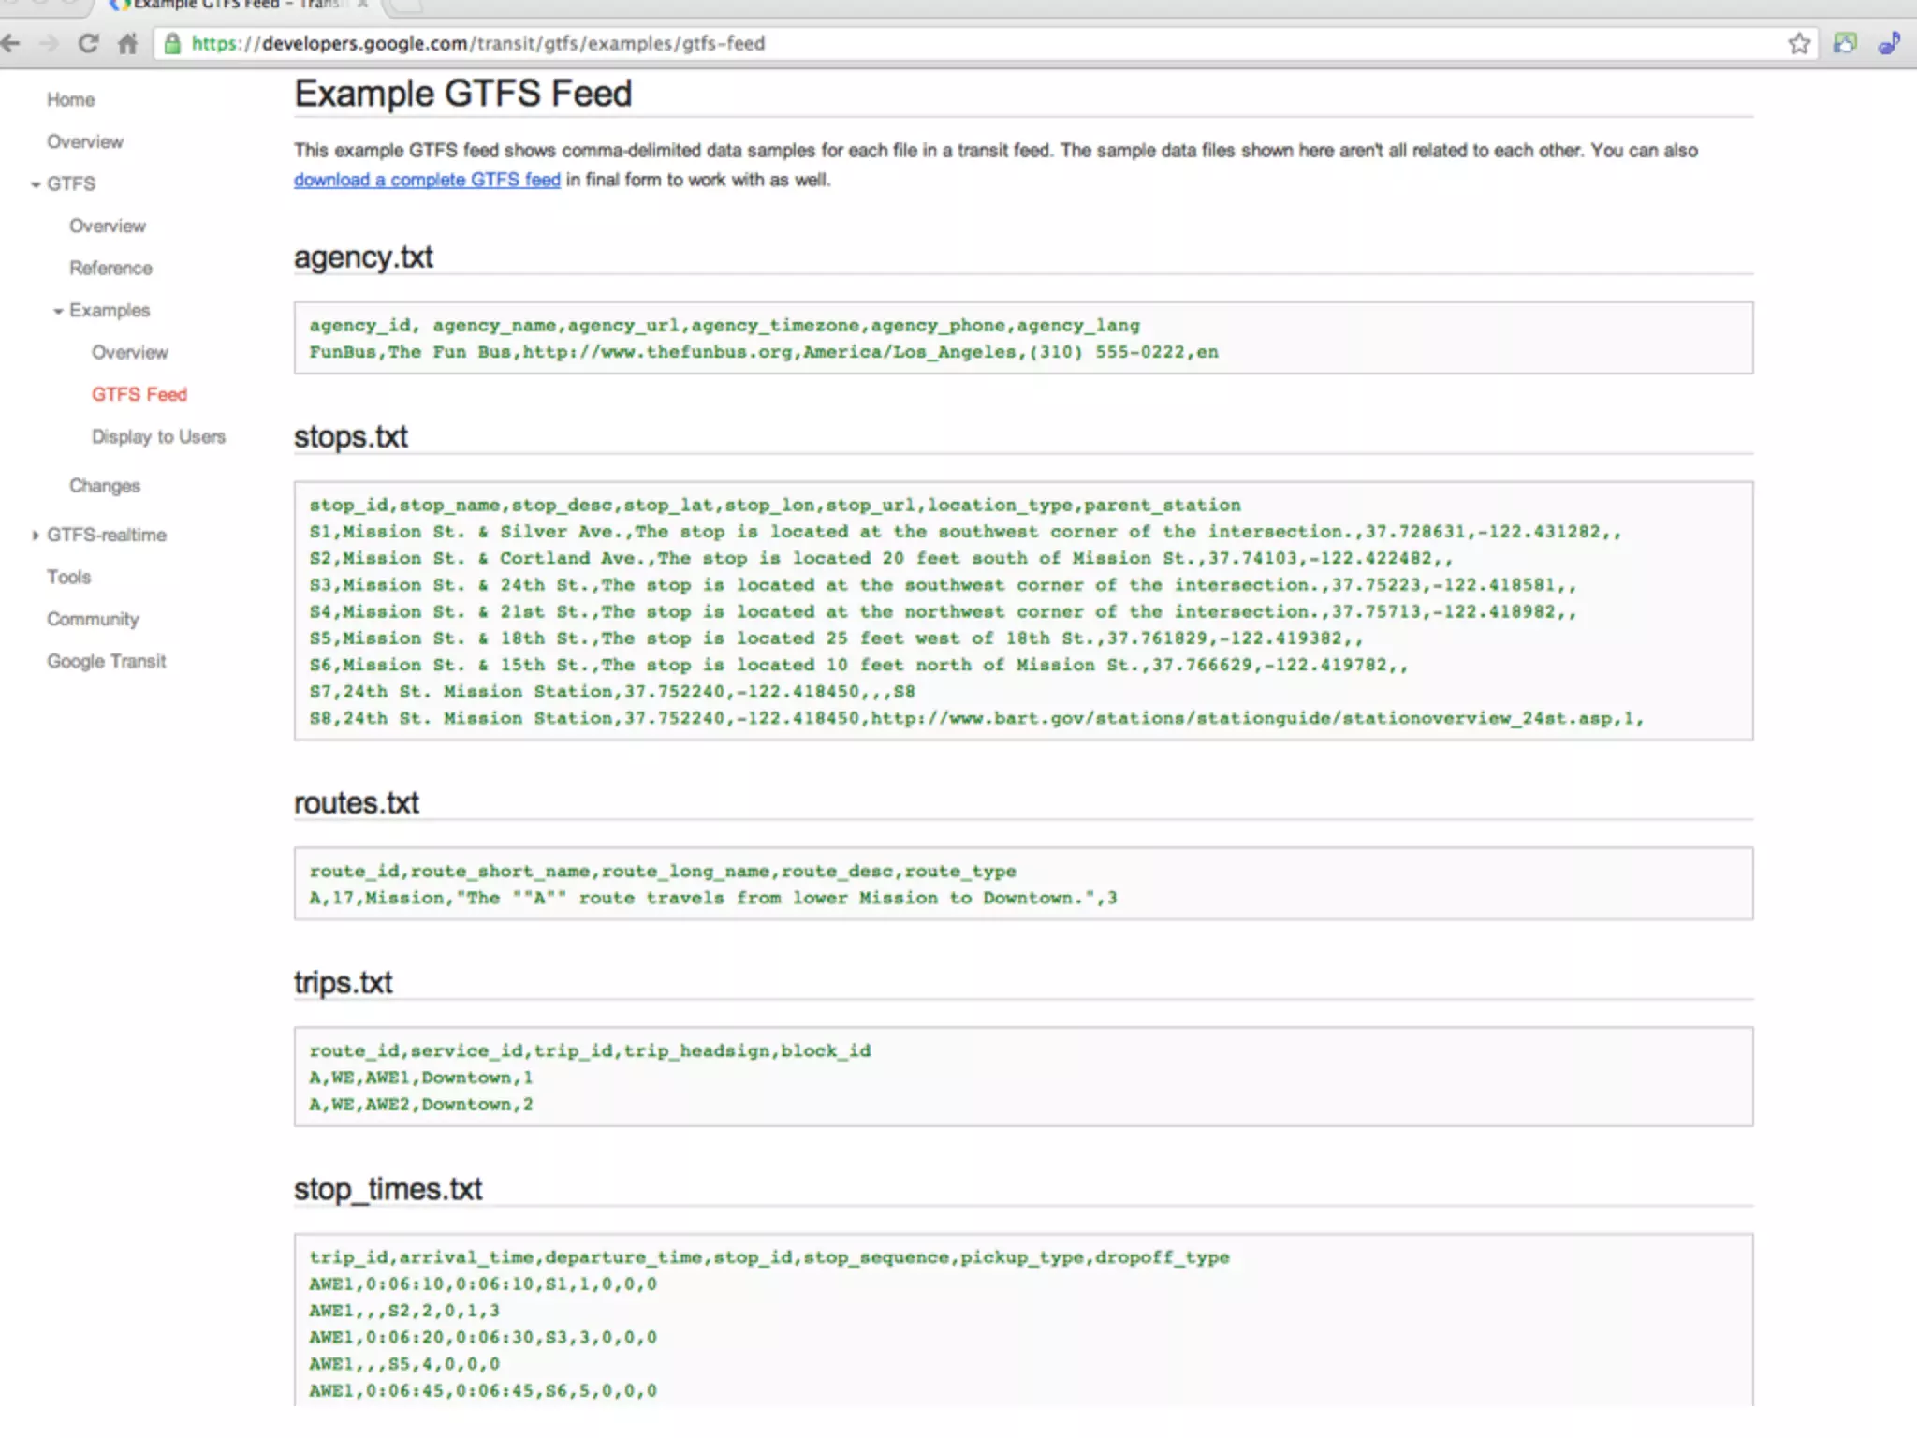This screenshot has width=1917, height=1438.
Task: Select Display to Users in sidebar
Action: (158, 436)
